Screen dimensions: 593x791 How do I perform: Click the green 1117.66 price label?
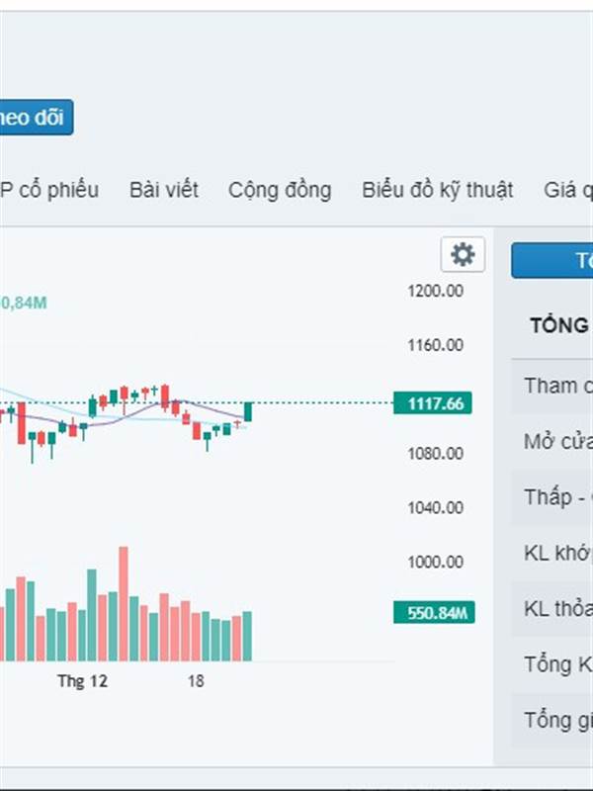(433, 403)
